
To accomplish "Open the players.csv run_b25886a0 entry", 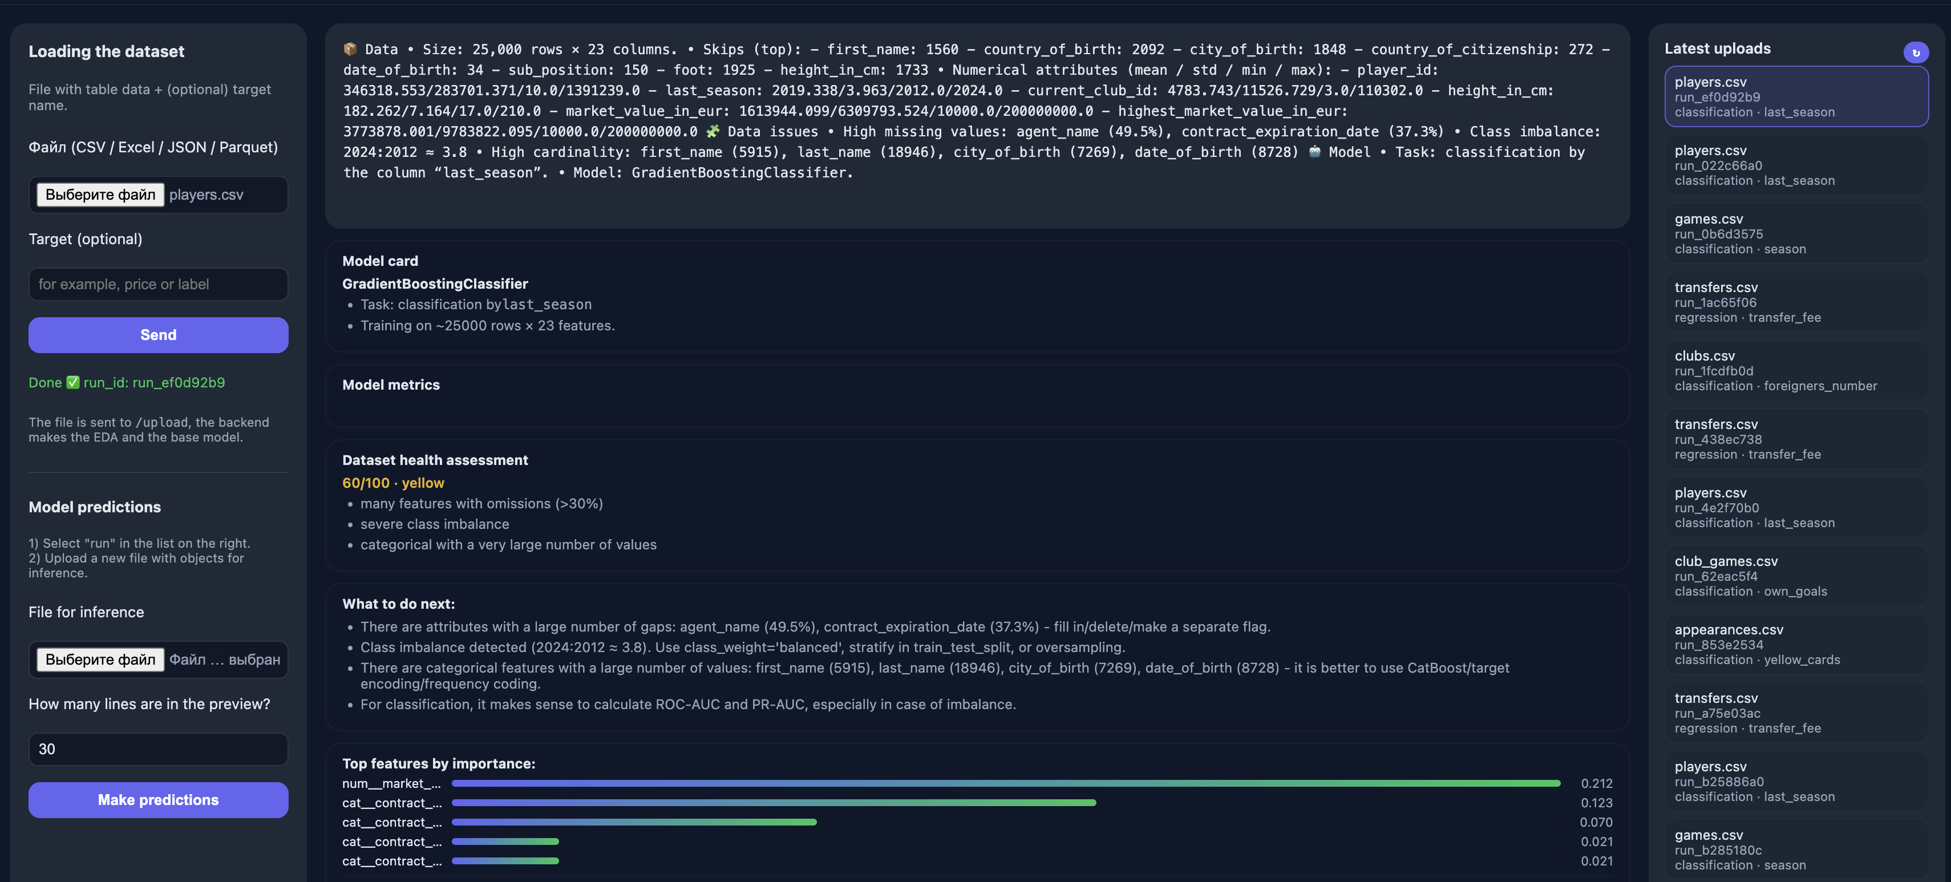I will [1795, 781].
